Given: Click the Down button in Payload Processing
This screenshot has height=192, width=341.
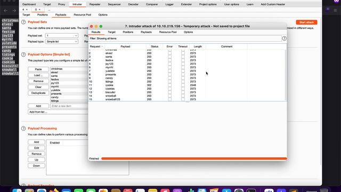Looking at the screenshot, I should pos(36,166).
